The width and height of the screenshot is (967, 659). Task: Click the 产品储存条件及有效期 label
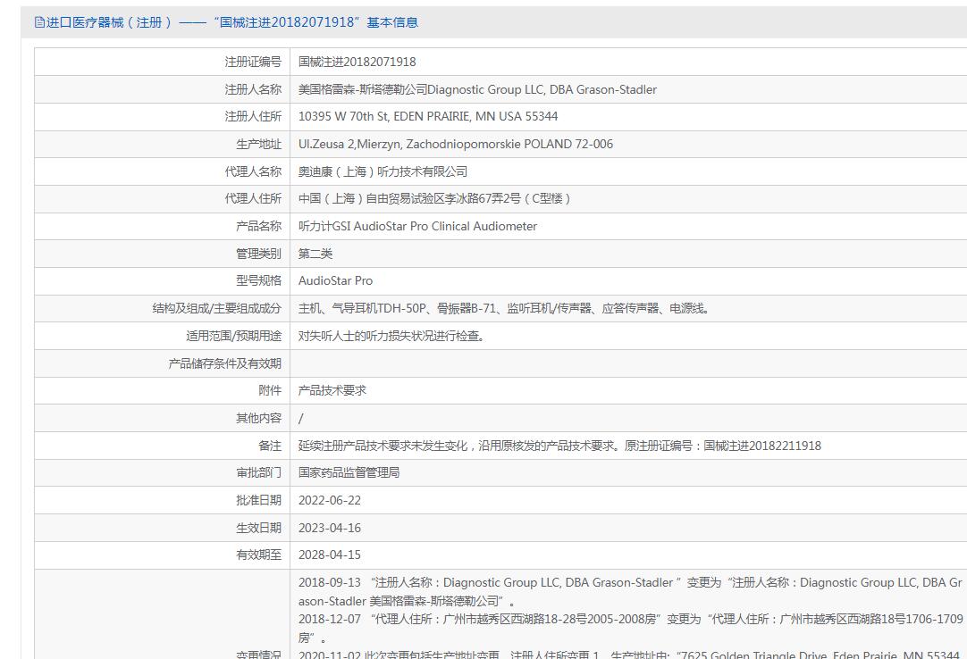pos(224,363)
